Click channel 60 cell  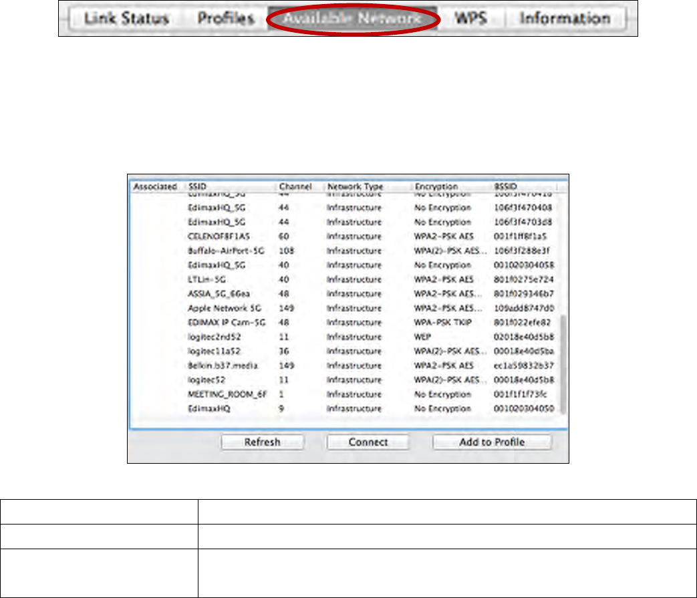tap(283, 237)
